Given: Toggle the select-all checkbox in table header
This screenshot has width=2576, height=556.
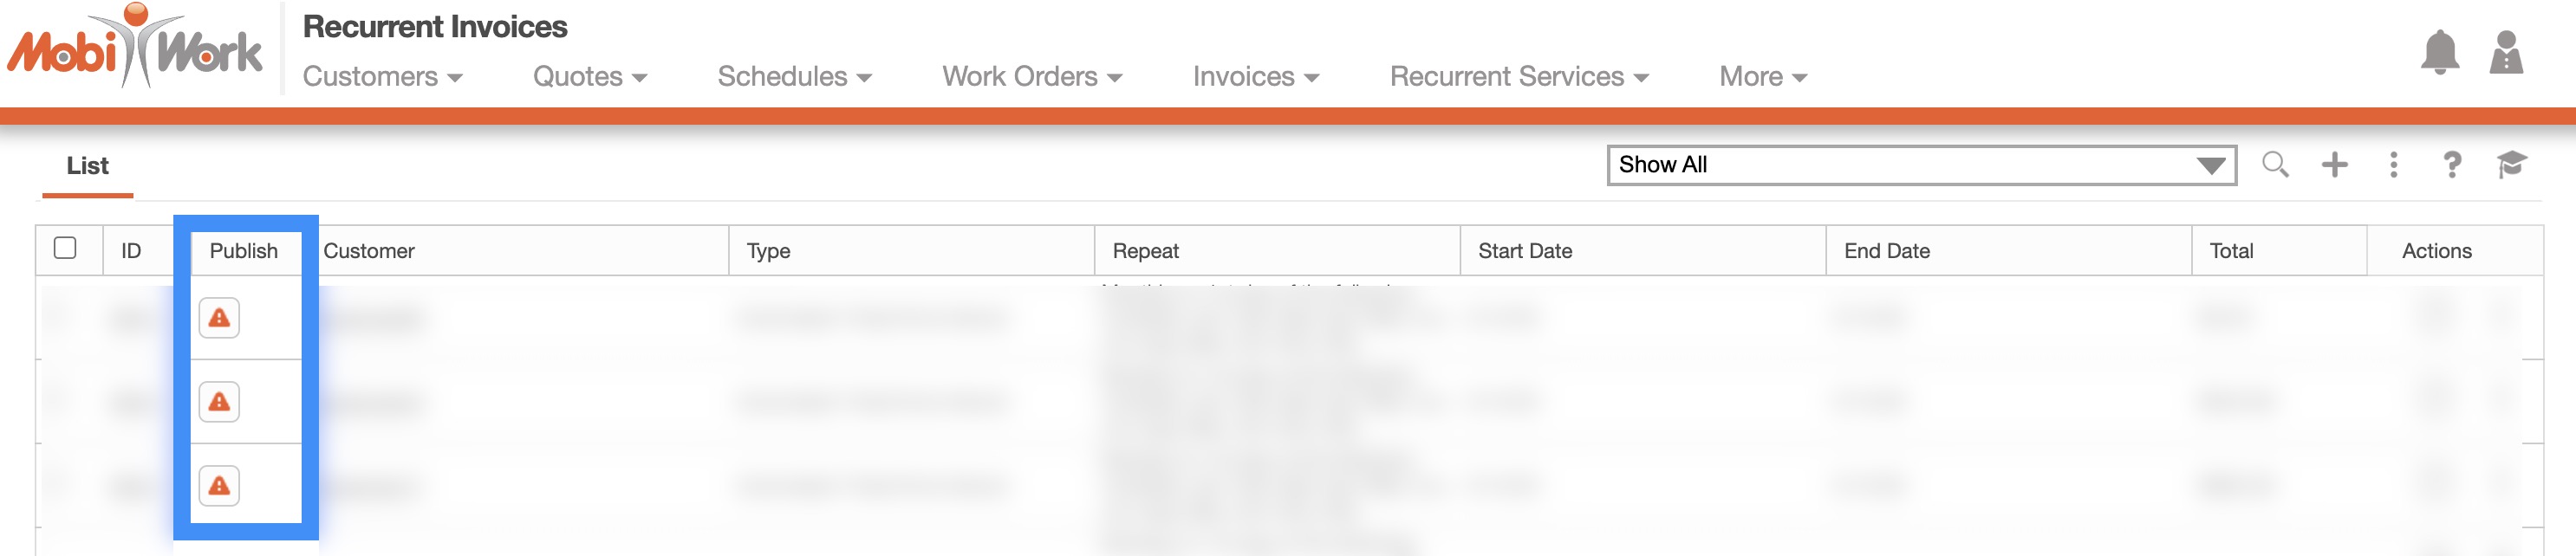Looking at the screenshot, I should pyautogui.click(x=65, y=248).
